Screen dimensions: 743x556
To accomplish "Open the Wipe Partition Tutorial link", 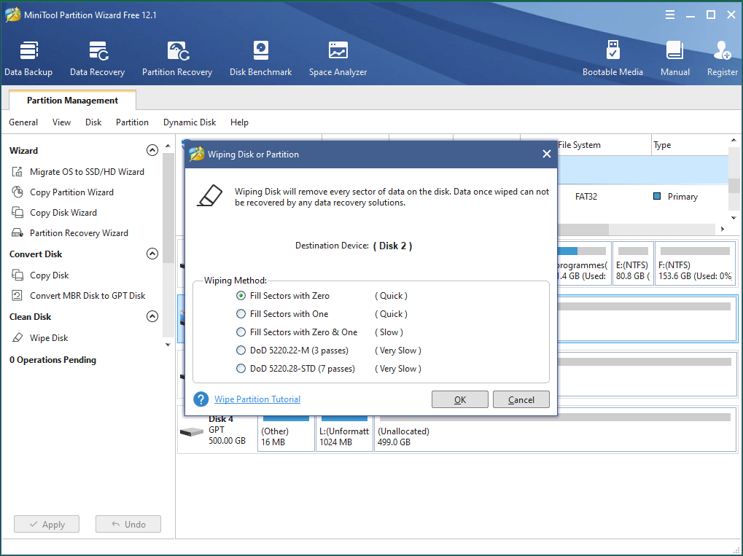I will click(257, 399).
